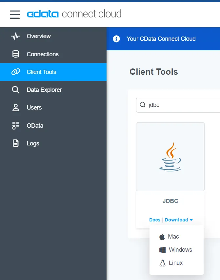Click the OData list icon
This screenshot has width=220, height=280.
(x=16, y=126)
